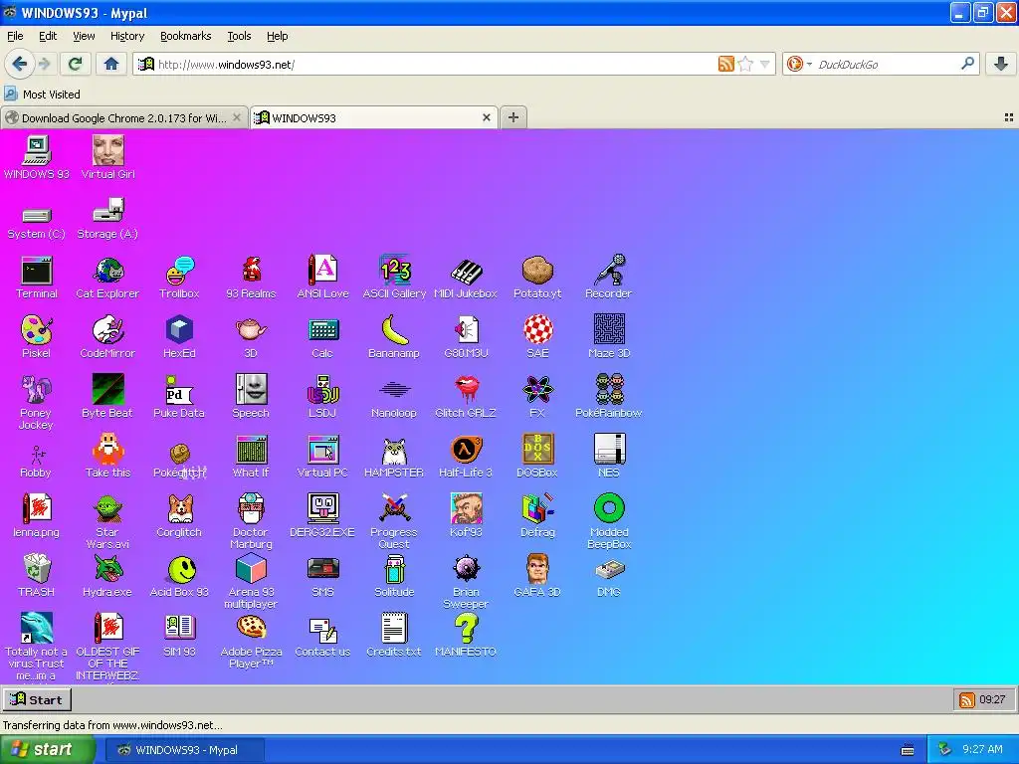Viewport: 1019px width, 764px height.
Task: Expand the URL history dropdown arrow
Action: 765,64
